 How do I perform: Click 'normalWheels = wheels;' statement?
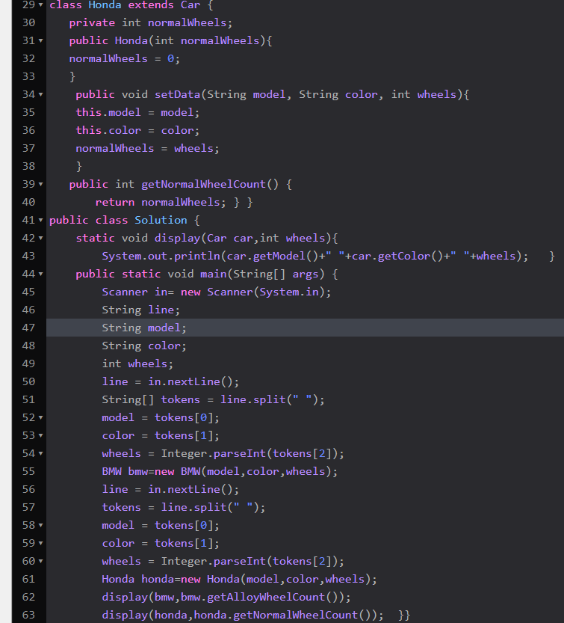tap(148, 148)
